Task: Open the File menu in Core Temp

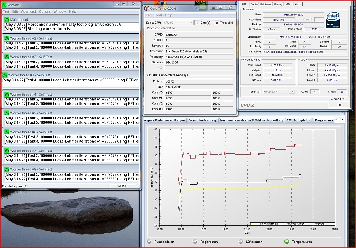Action: point(148,15)
